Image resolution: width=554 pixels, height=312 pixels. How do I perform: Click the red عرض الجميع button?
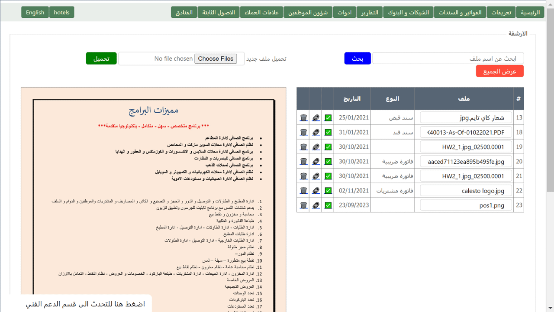(x=499, y=71)
